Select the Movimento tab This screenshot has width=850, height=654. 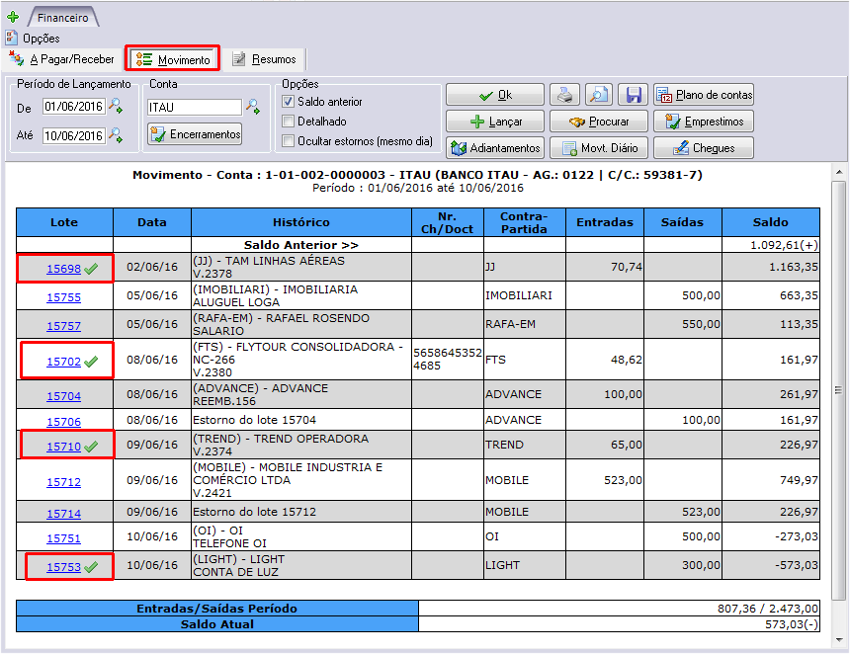tap(172, 59)
